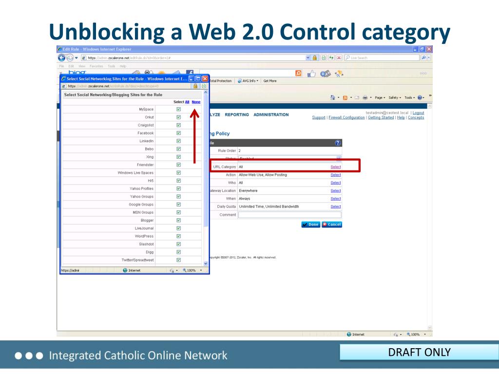499x374 pixels.
Task: Click the blue help icon on rule header
Action: pos(338,143)
